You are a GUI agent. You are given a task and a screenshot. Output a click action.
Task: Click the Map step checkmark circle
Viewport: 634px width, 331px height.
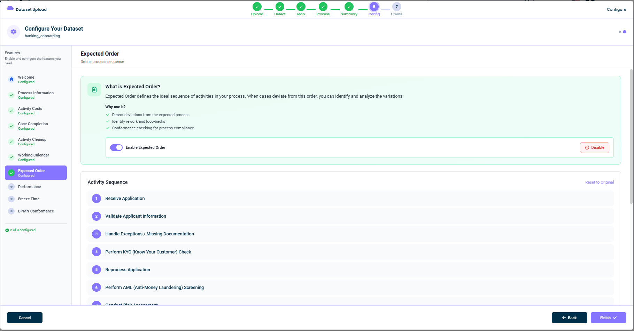click(x=301, y=7)
